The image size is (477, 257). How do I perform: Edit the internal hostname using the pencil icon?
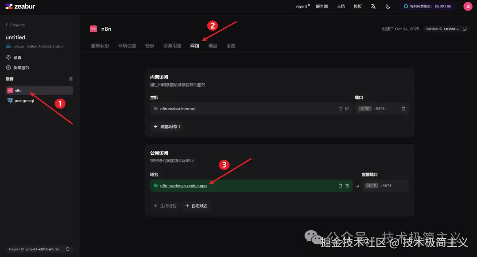point(347,109)
